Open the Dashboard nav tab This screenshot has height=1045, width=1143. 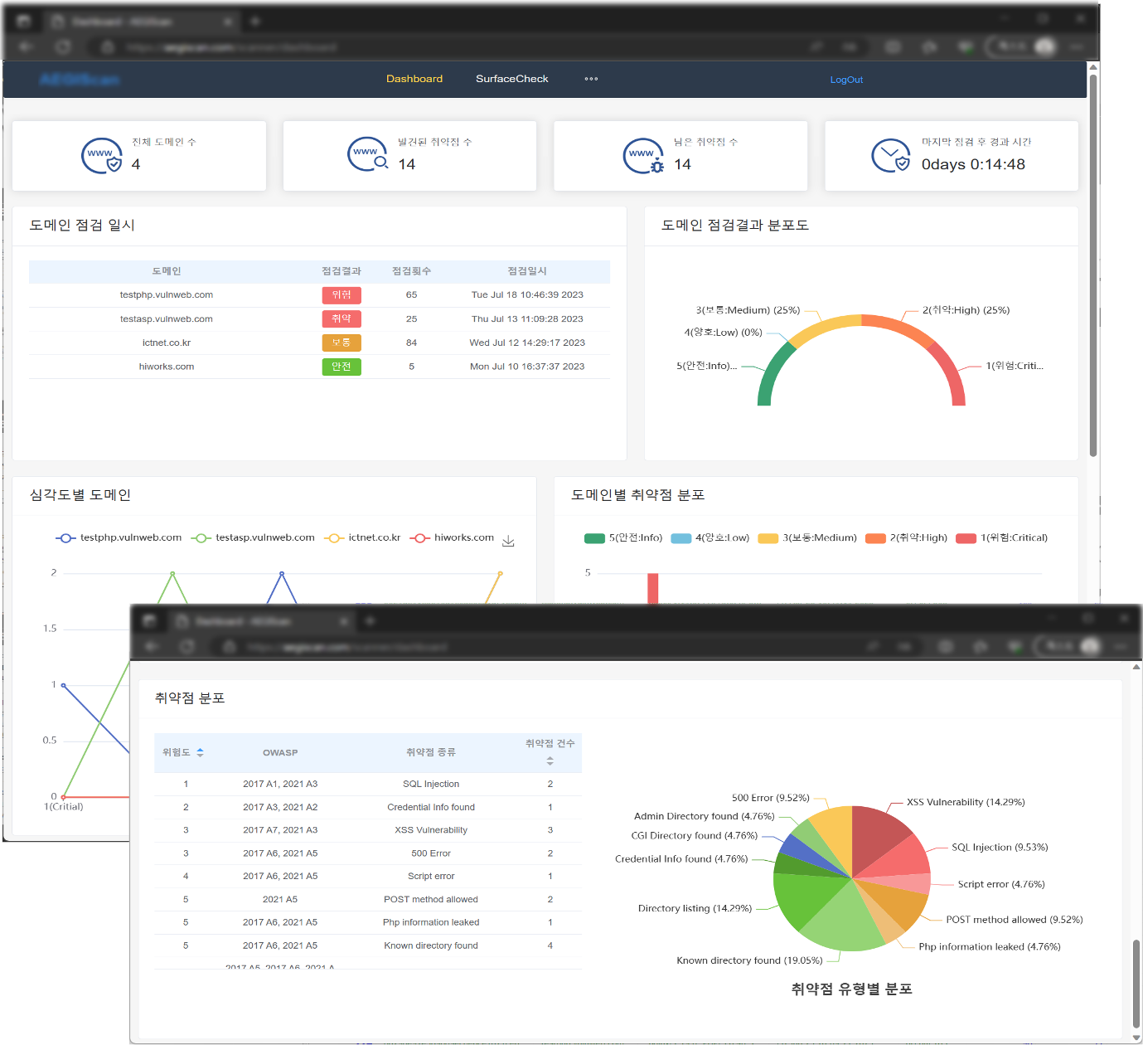point(414,80)
